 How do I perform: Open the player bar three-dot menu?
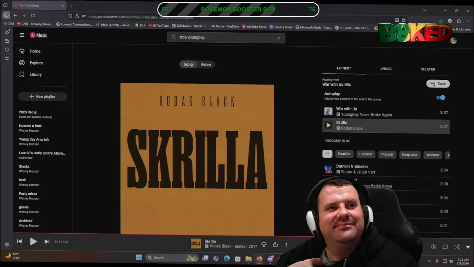(x=286, y=245)
